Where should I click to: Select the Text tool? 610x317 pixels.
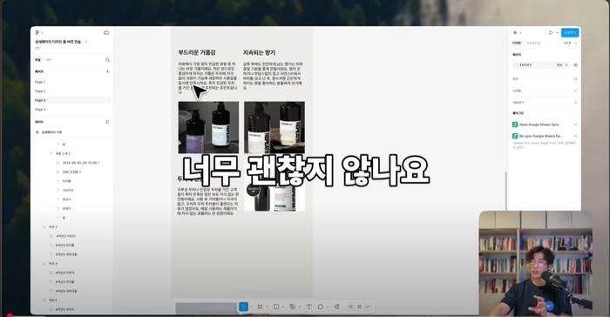click(x=308, y=307)
